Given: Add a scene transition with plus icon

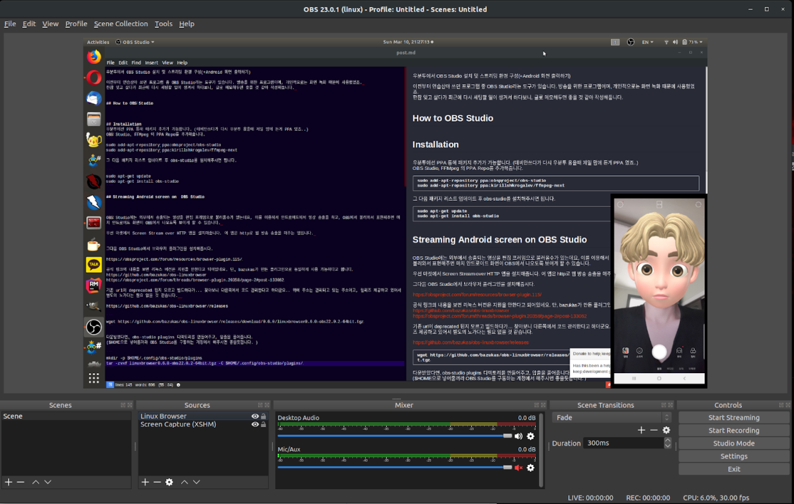Looking at the screenshot, I should [x=641, y=430].
